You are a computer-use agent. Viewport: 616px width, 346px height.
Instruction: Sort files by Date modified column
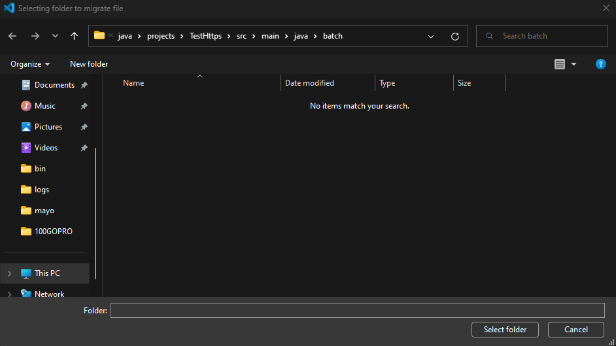coord(310,83)
